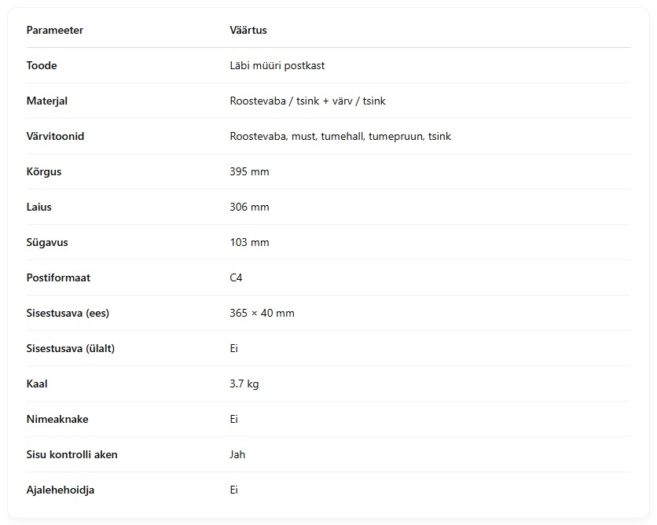Click the Väärtus column header
Image resolution: width=657 pixels, height=525 pixels.
[248, 30]
